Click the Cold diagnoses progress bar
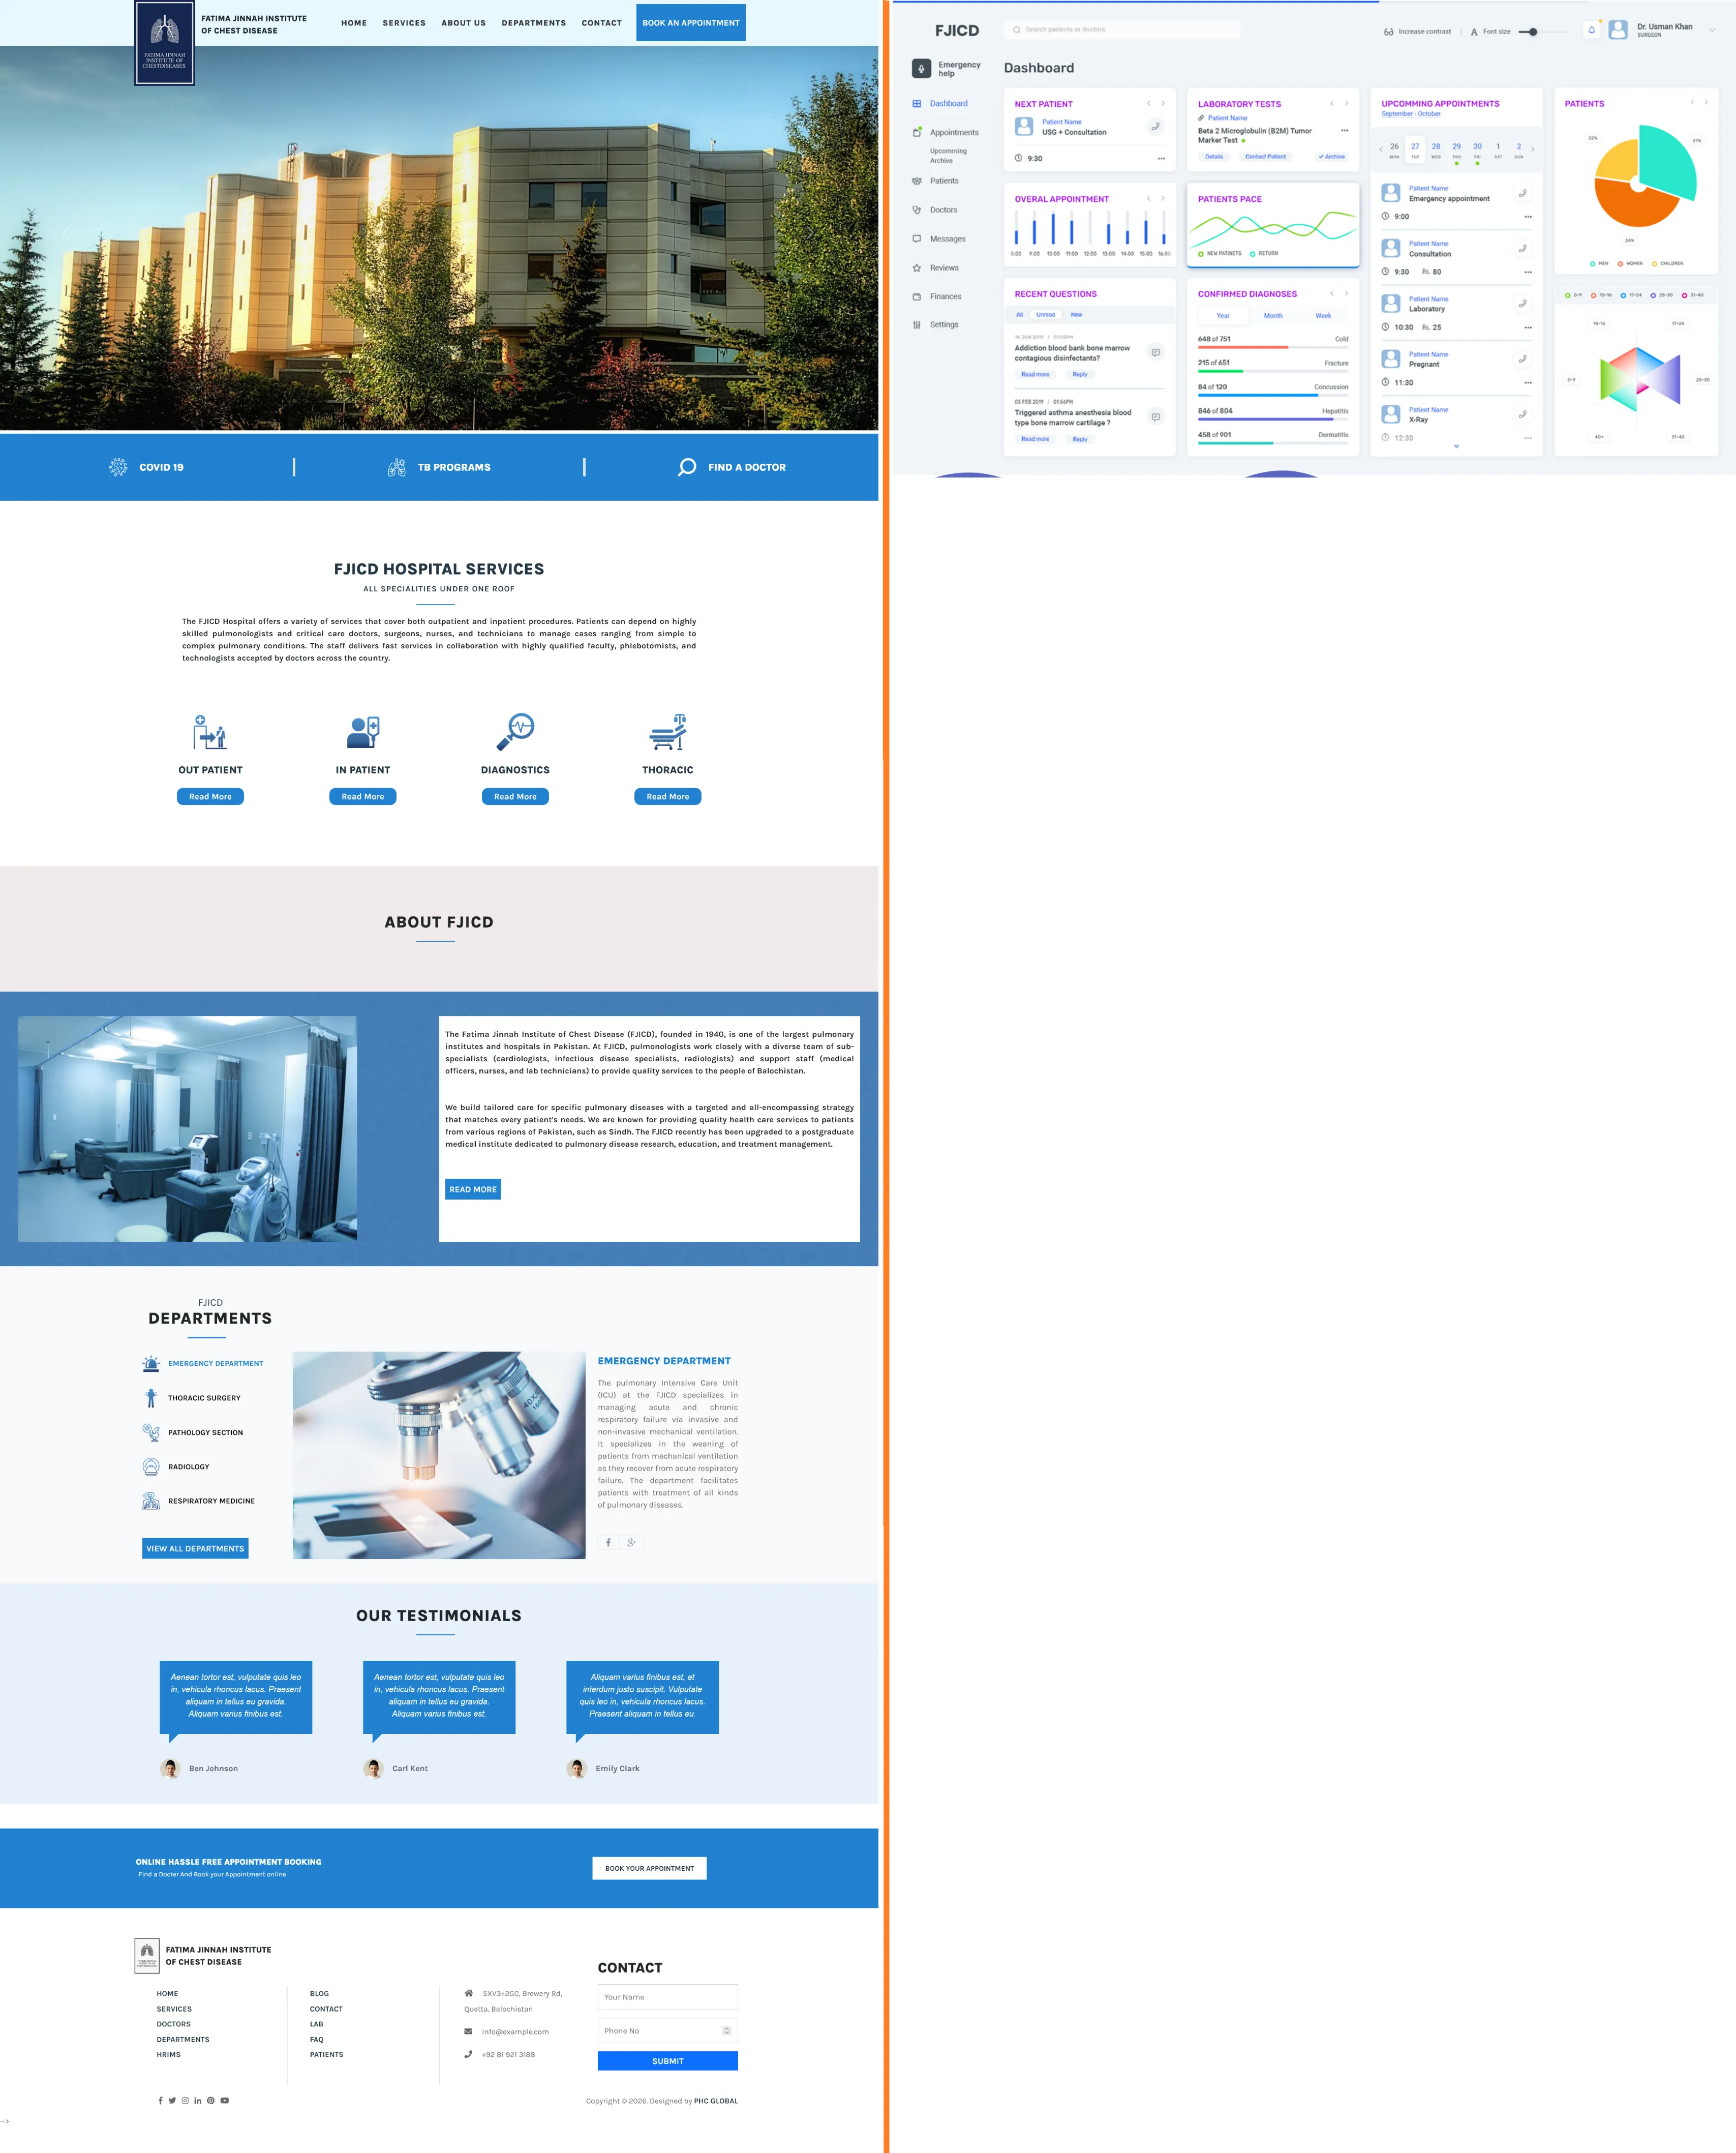Screen dimensions: 1736x2153 (x=1272, y=347)
